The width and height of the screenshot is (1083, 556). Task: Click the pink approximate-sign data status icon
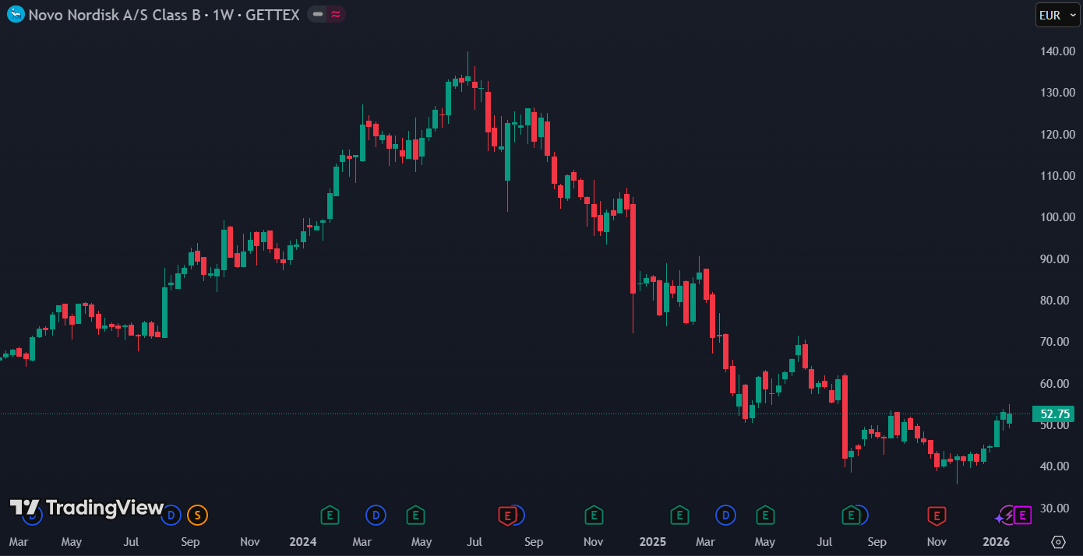pos(336,14)
